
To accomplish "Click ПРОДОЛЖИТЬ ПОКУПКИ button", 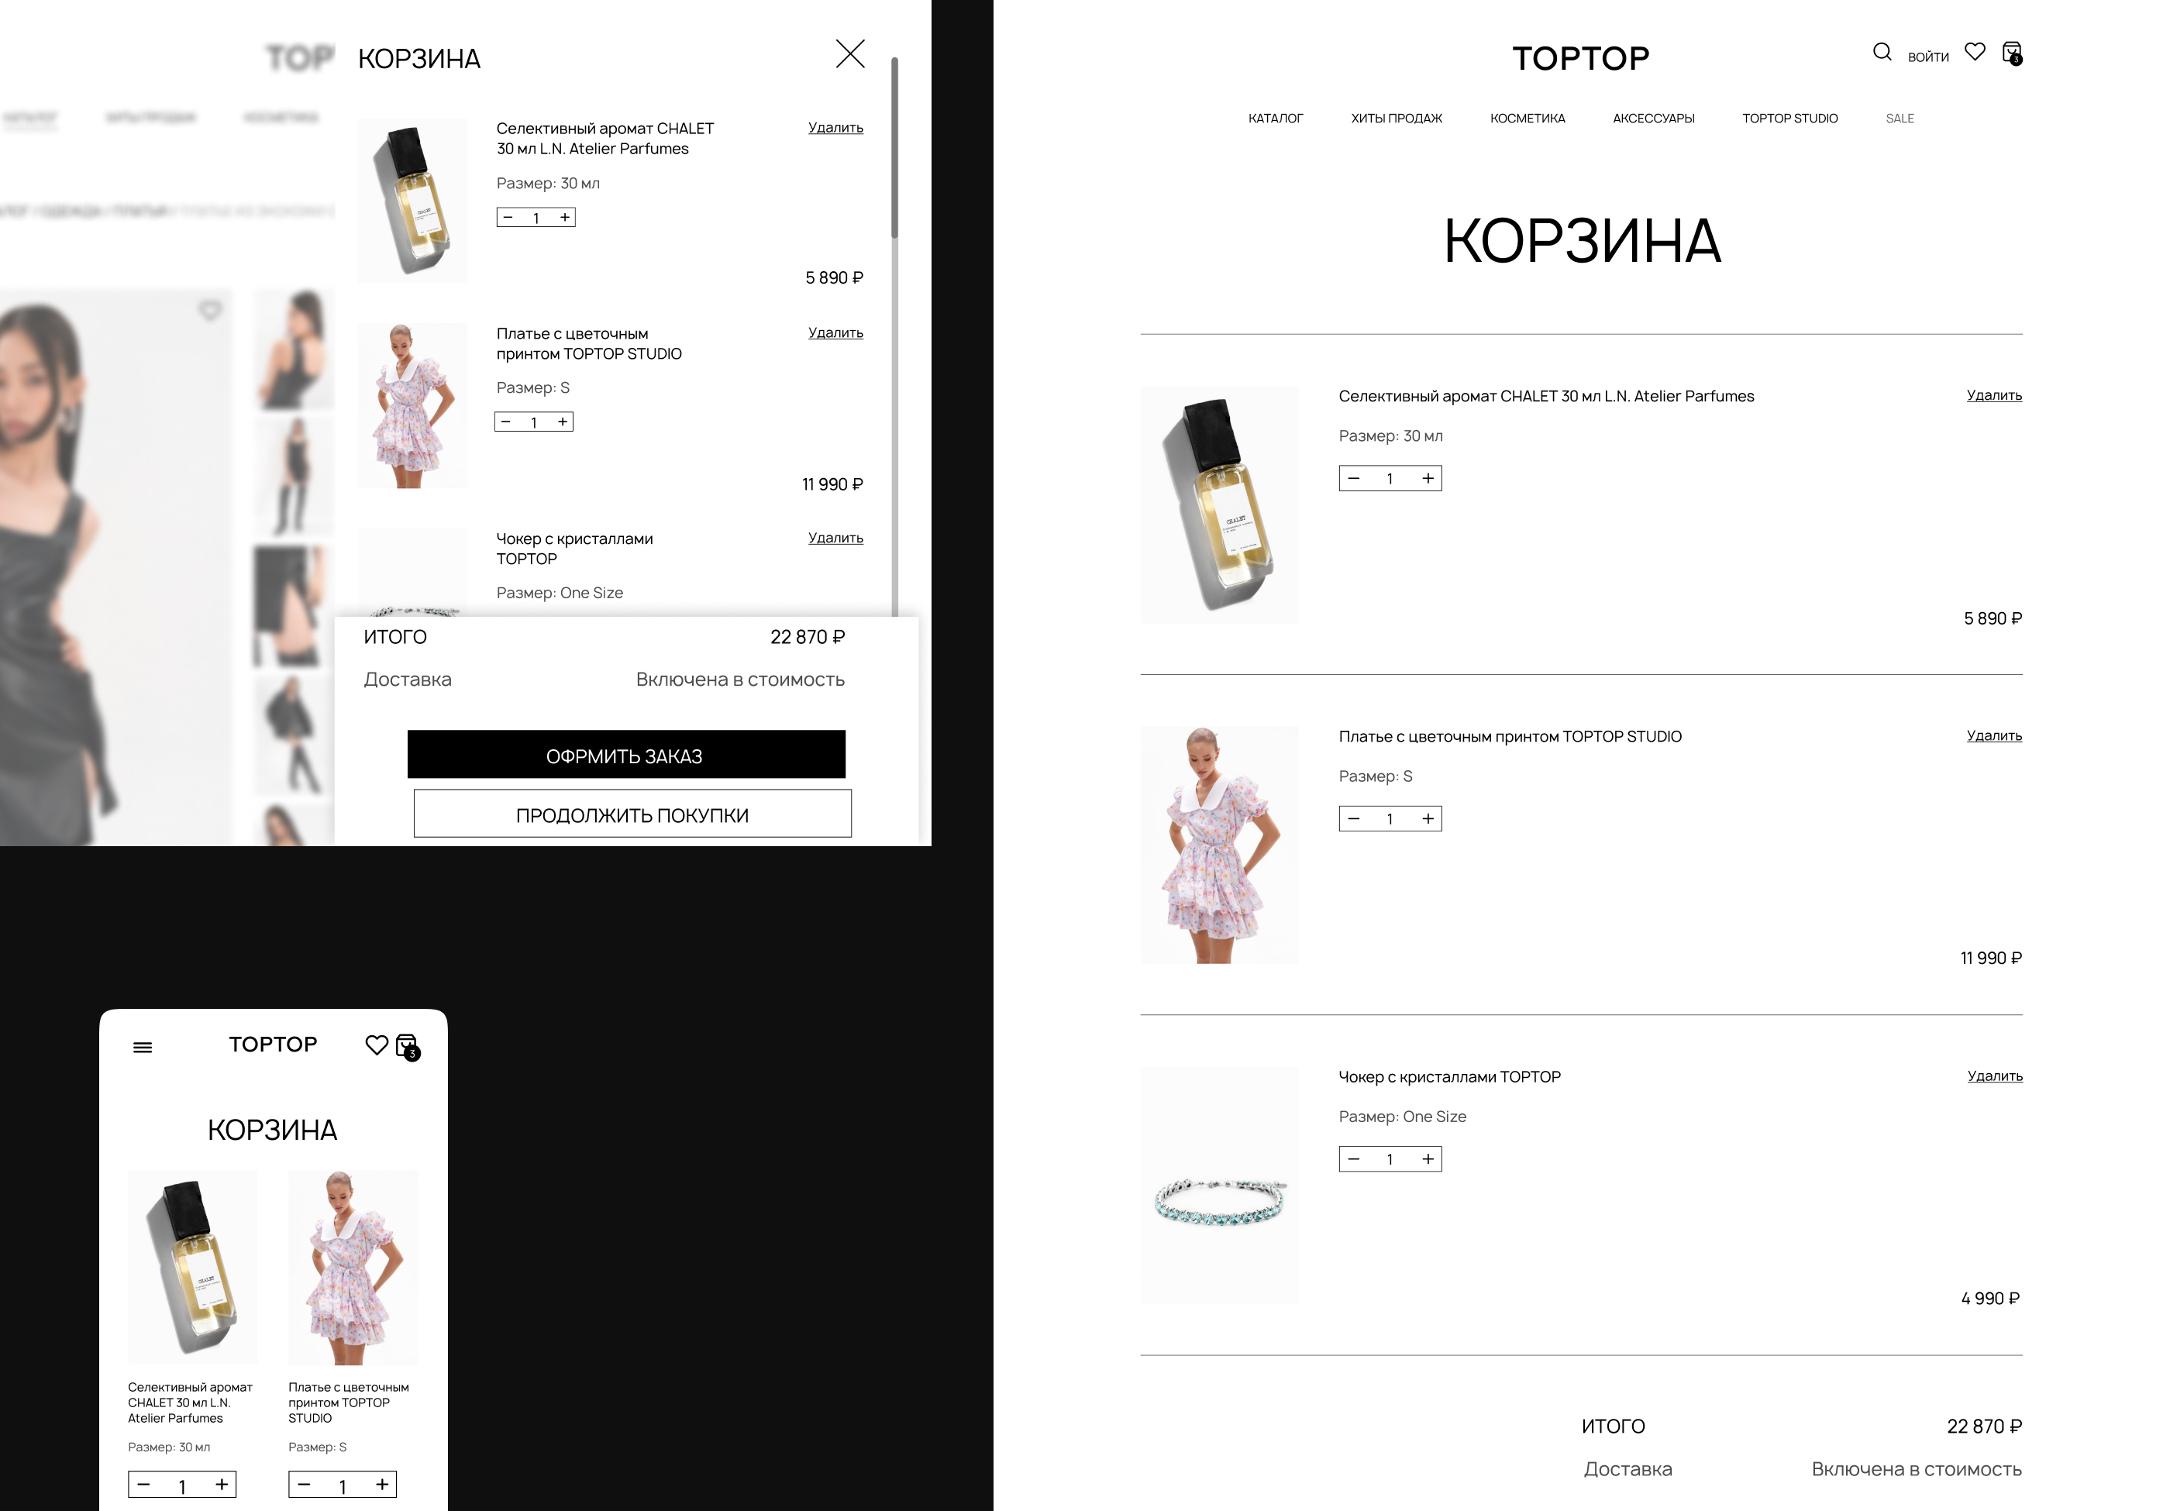I will [632, 814].
